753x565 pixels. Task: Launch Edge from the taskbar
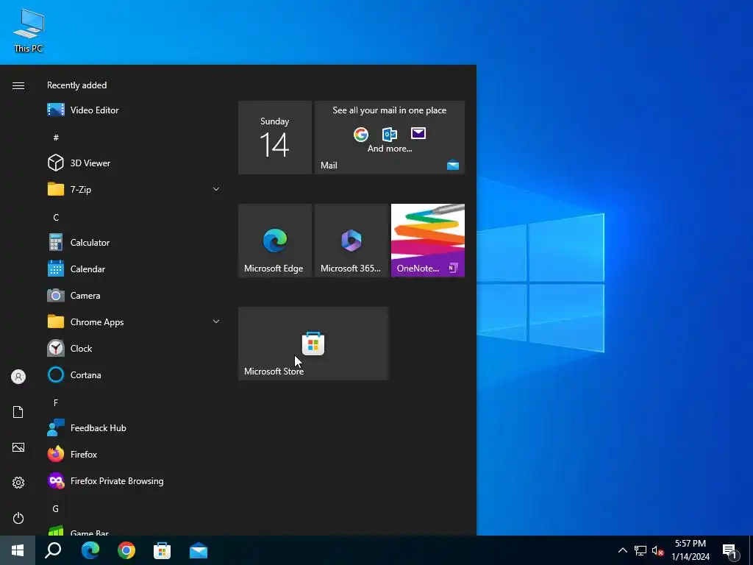[90, 550]
